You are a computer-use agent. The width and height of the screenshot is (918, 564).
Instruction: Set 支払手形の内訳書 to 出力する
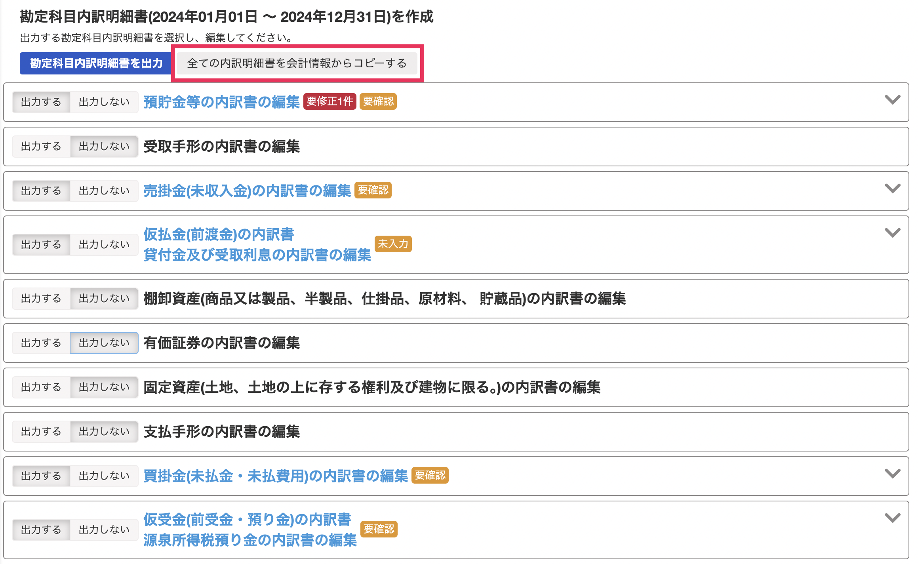pyautogui.click(x=41, y=432)
